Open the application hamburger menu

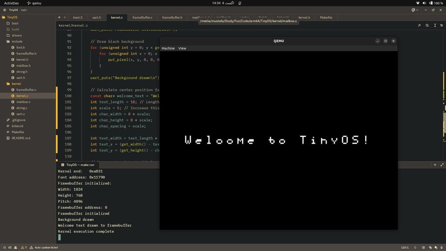point(5,10)
